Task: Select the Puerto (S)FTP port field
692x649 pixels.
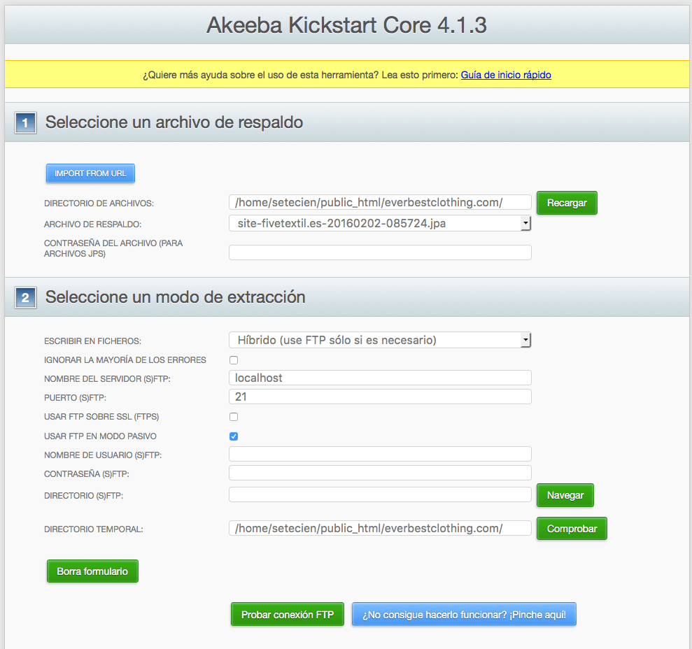Action: (380, 397)
